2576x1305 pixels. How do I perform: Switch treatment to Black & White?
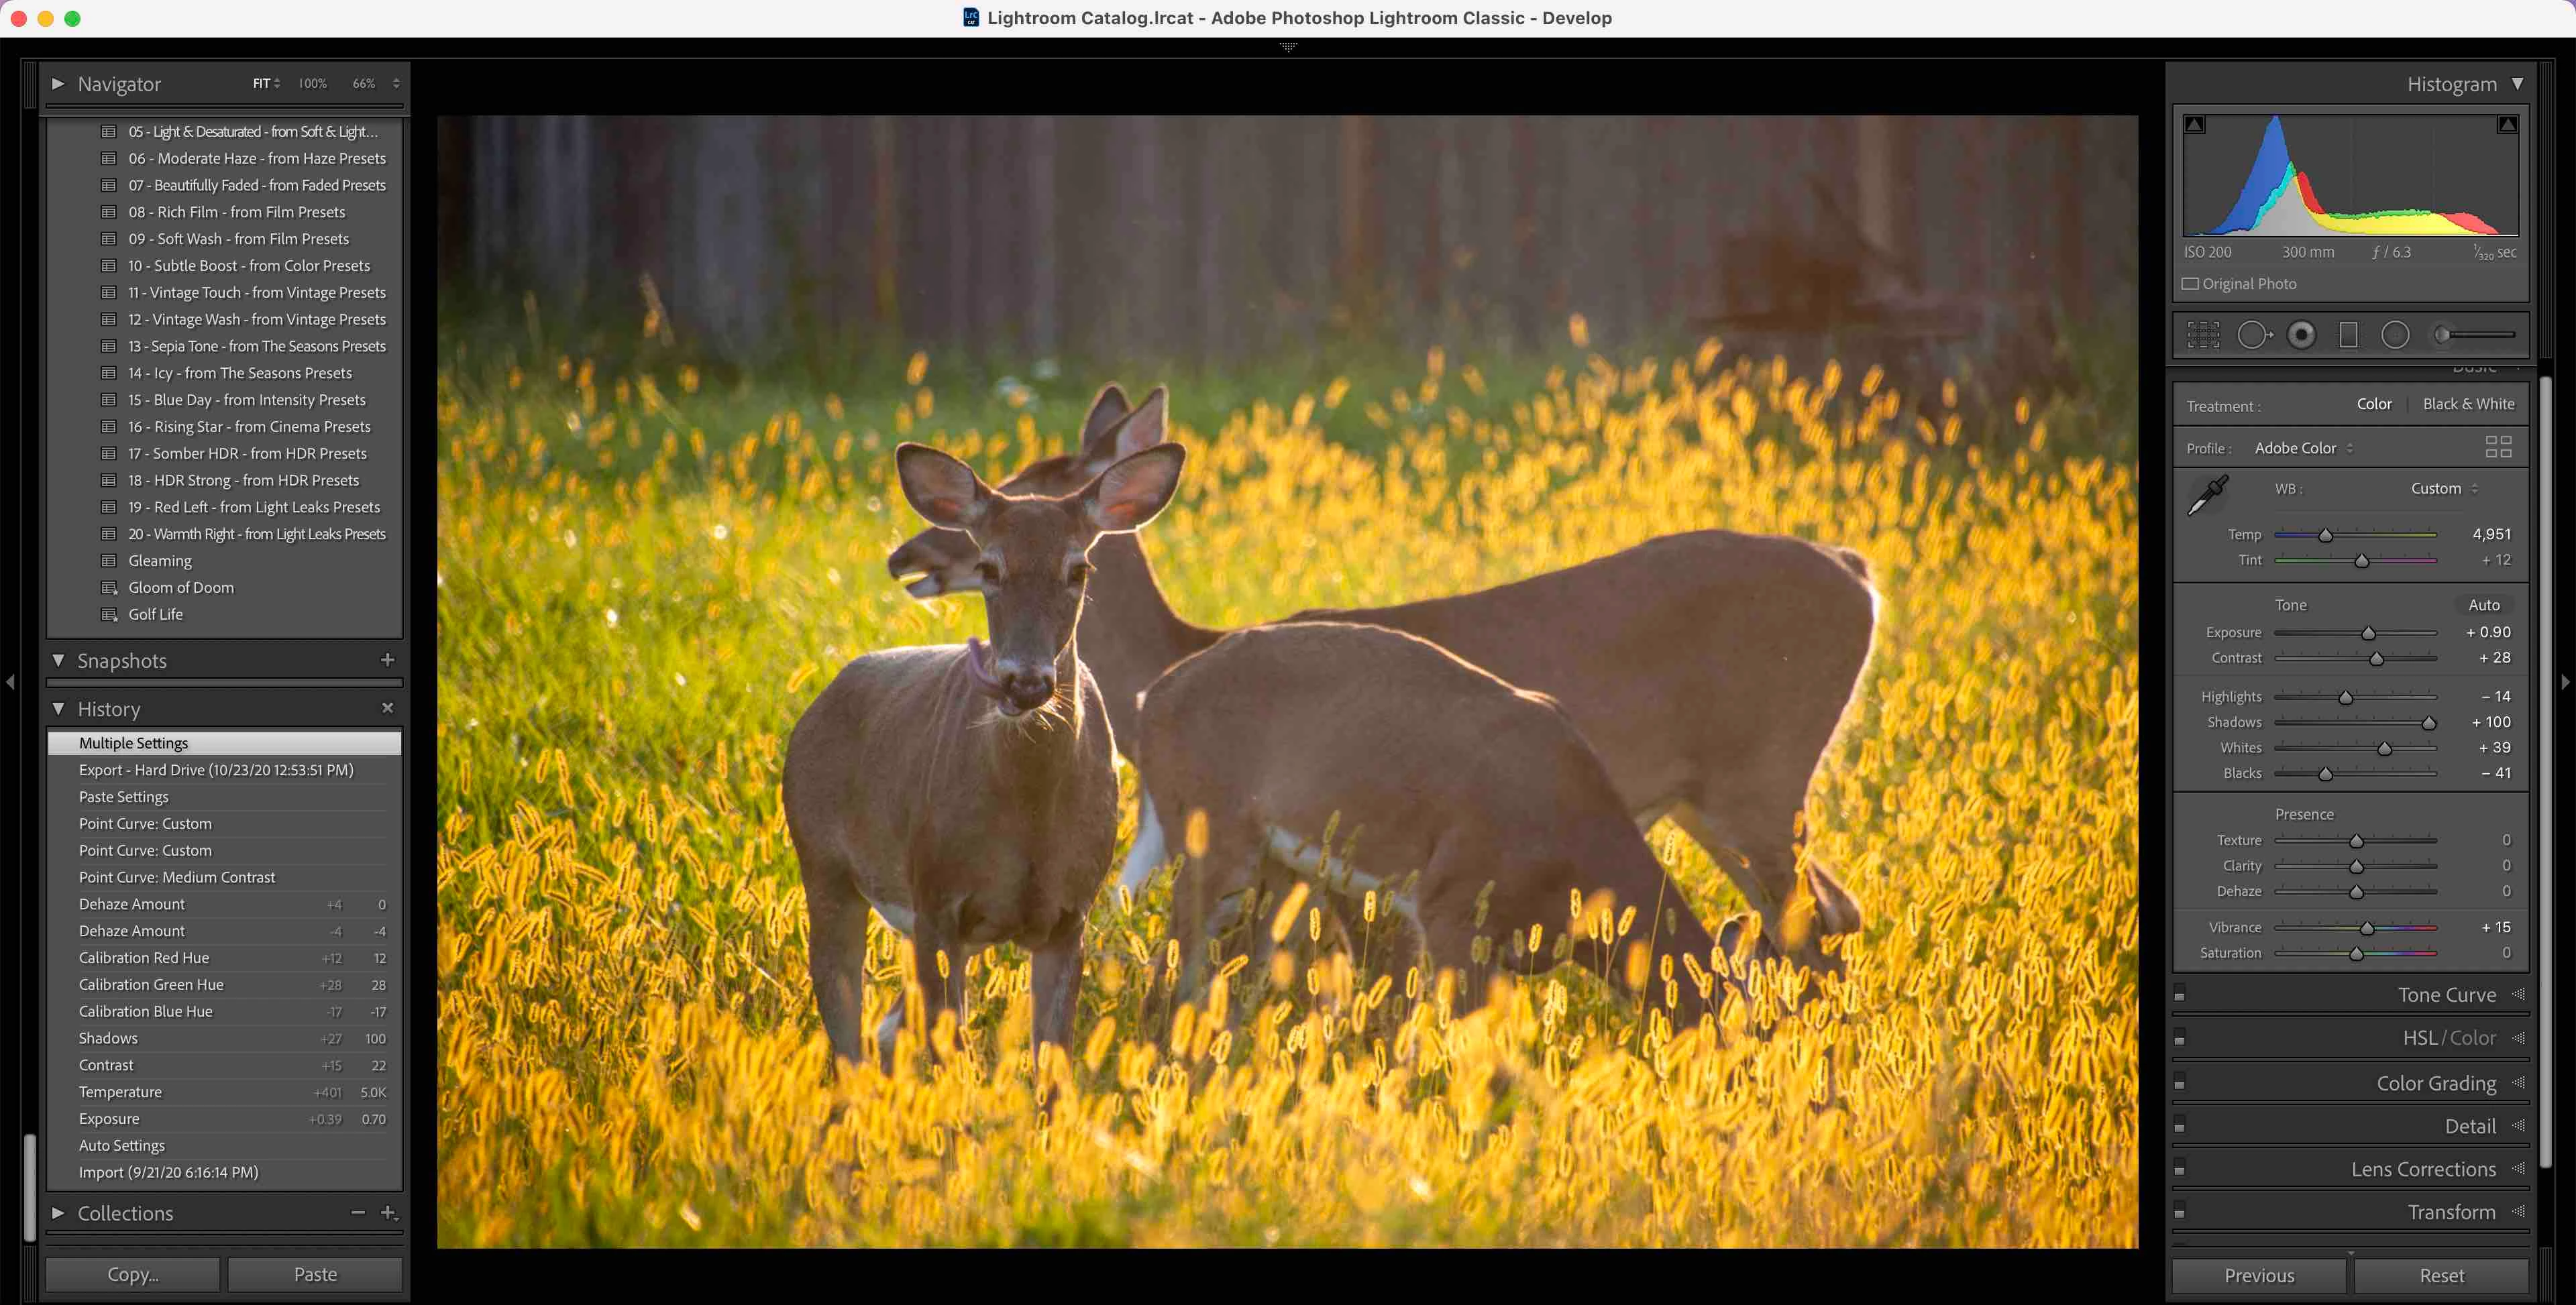click(x=2468, y=404)
